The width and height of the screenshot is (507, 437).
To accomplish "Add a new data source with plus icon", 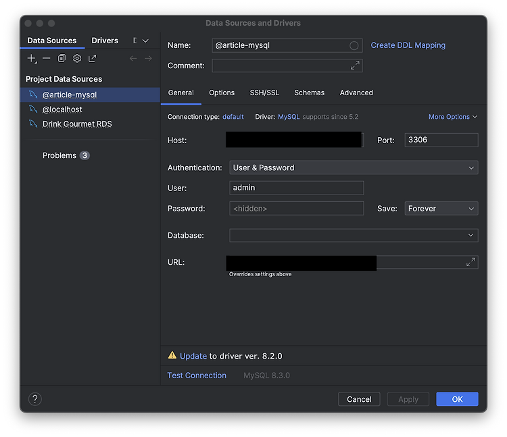I will pos(32,59).
